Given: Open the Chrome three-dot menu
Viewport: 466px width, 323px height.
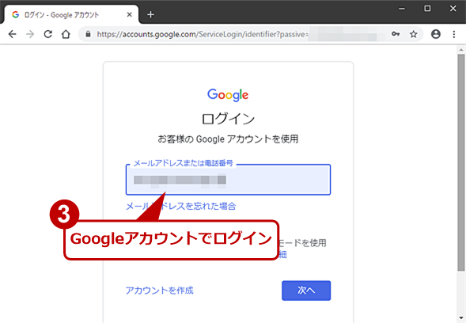Looking at the screenshot, I should pos(454,34).
